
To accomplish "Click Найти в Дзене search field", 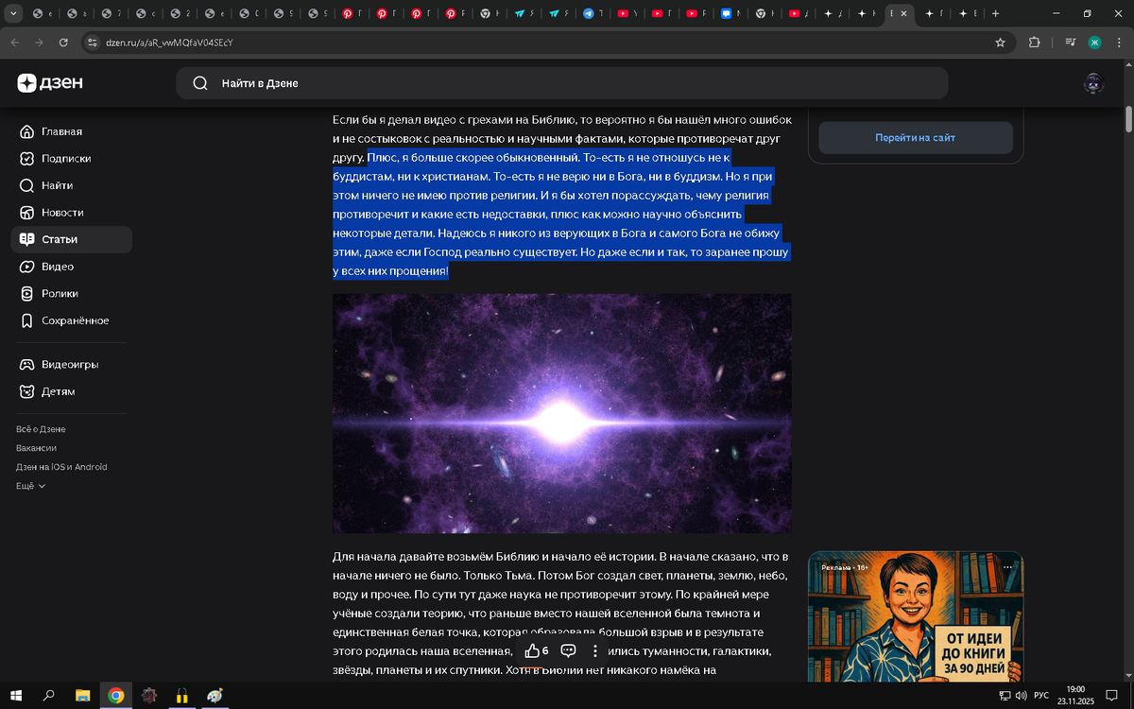I will (x=562, y=83).
